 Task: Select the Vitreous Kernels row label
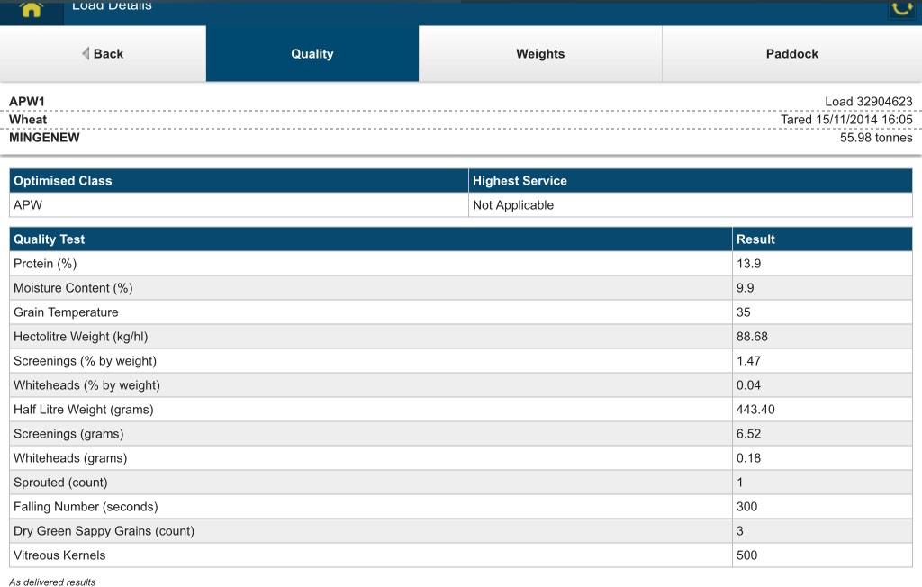point(59,555)
